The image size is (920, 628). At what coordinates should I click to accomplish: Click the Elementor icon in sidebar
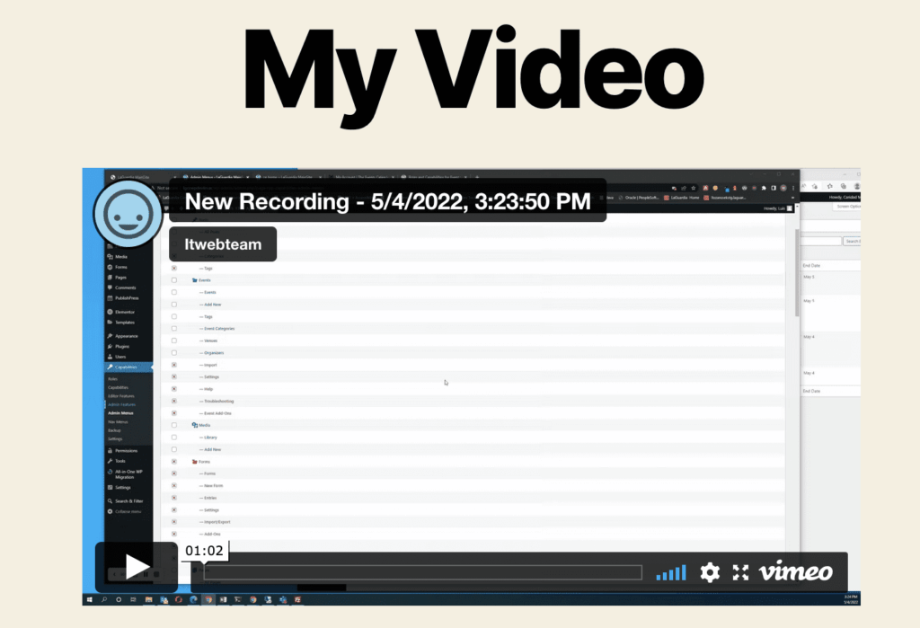110,312
